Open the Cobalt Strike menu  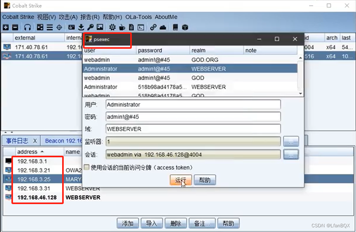[x=18, y=17]
